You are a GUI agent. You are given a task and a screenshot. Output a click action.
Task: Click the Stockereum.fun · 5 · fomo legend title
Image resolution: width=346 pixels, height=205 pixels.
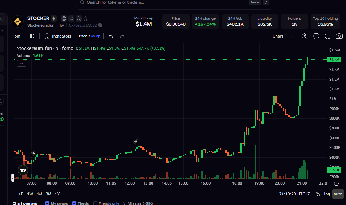45,48
